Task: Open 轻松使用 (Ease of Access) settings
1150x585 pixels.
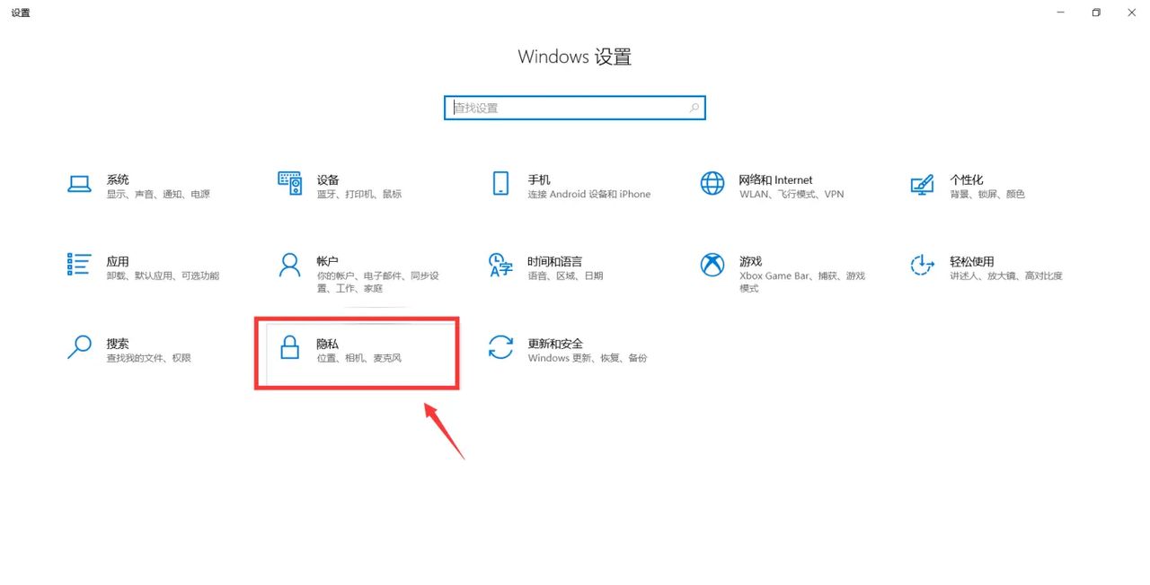Action: pyautogui.click(x=922, y=265)
